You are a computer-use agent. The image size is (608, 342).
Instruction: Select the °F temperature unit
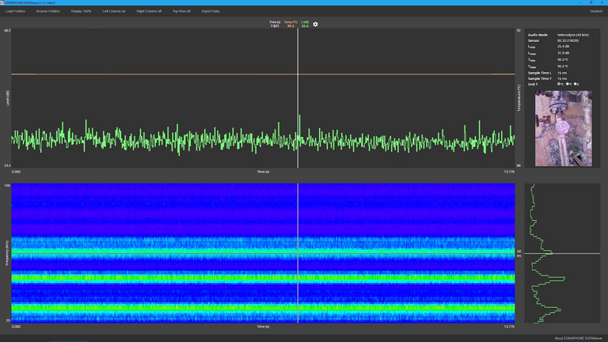pyautogui.click(x=568, y=84)
